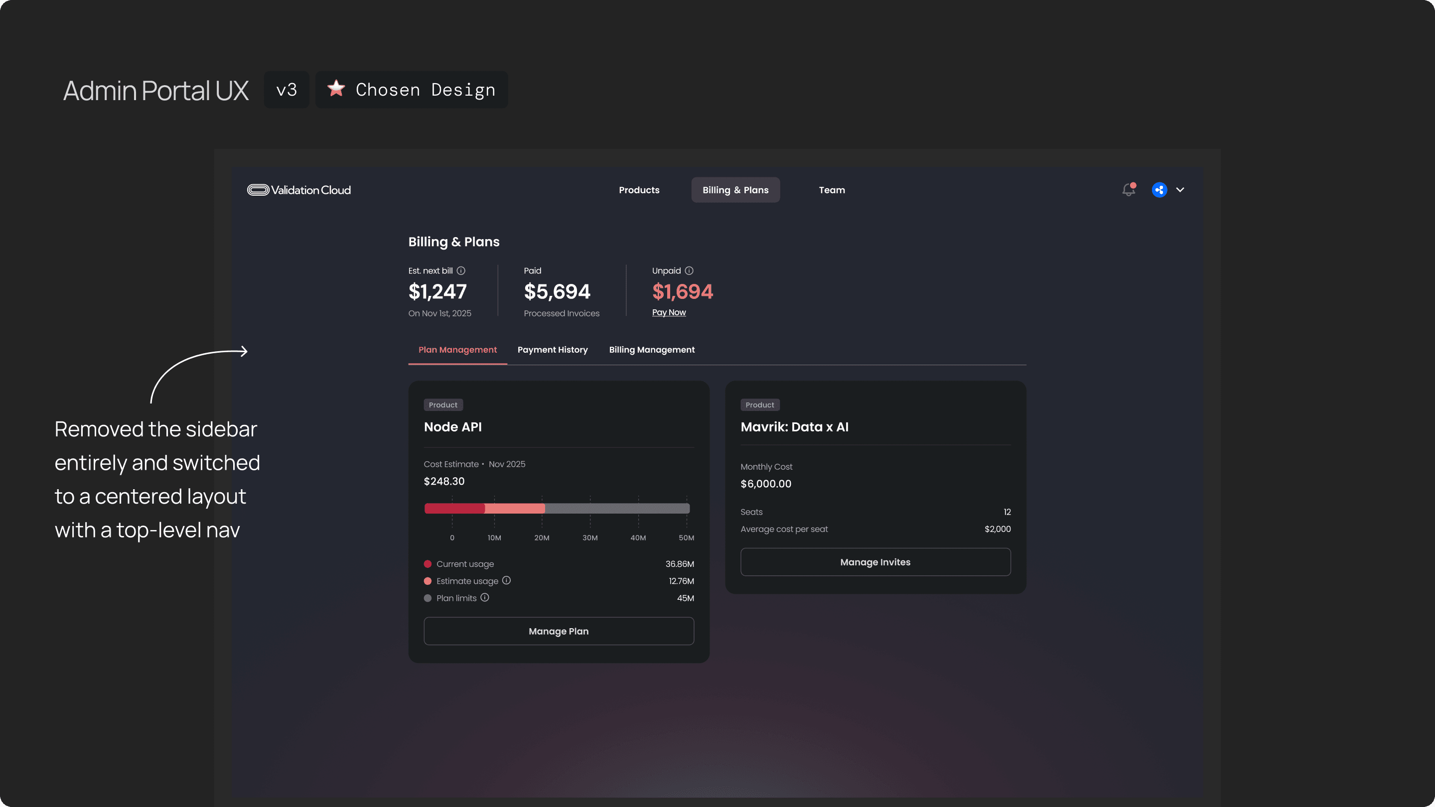This screenshot has width=1435, height=807.
Task: Go to the Team nav item
Action: (x=832, y=190)
